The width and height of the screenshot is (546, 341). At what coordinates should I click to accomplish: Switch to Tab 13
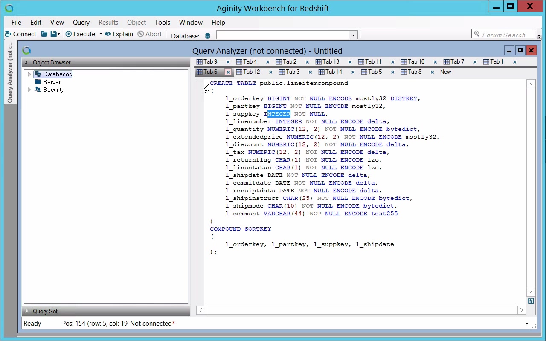(x=327, y=62)
